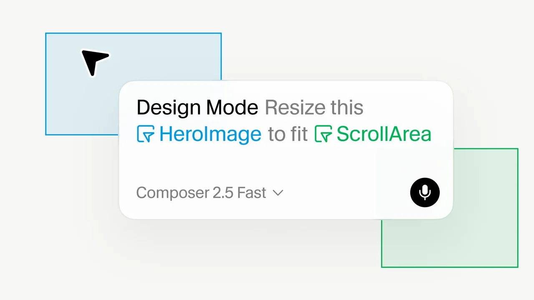This screenshot has width=534, height=300.
Task: Click the blue HeroImage reference text
Action: [x=210, y=134]
